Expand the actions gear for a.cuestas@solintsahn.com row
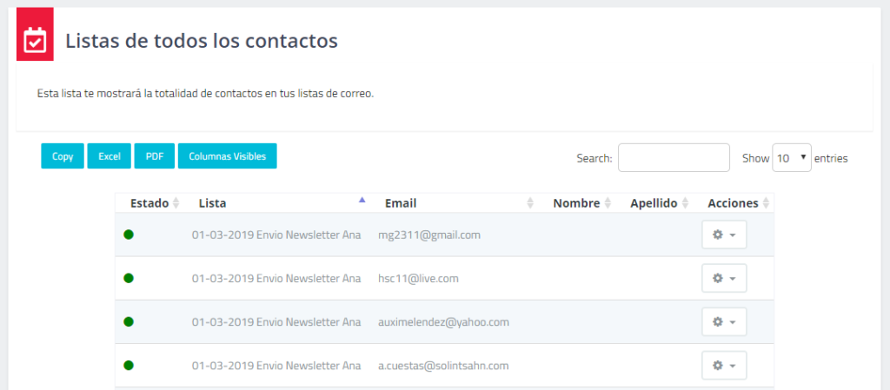 click(724, 366)
